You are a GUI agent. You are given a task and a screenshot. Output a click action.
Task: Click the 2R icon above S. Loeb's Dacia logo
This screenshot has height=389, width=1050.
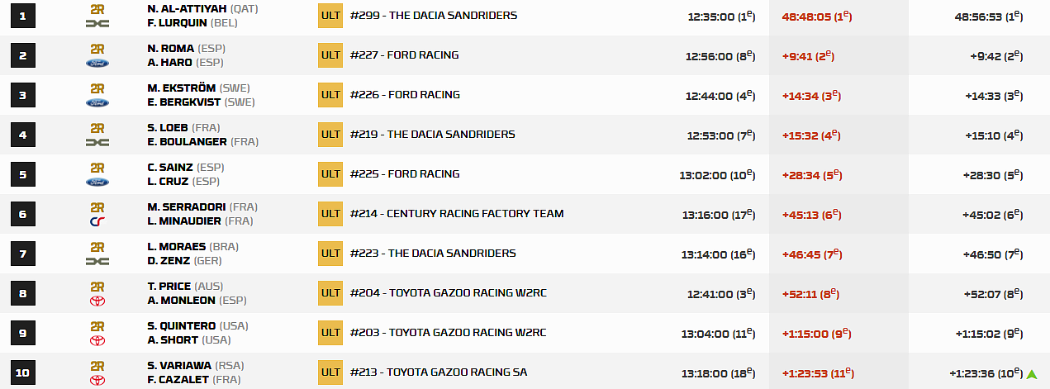97,128
